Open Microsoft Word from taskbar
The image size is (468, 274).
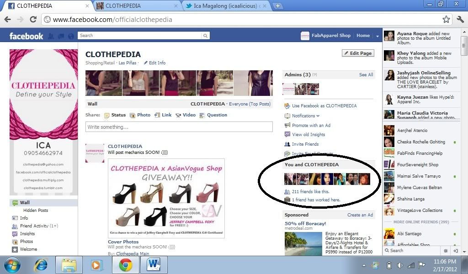(x=154, y=265)
